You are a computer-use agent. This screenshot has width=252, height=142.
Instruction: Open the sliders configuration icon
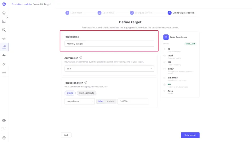(4, 129)
